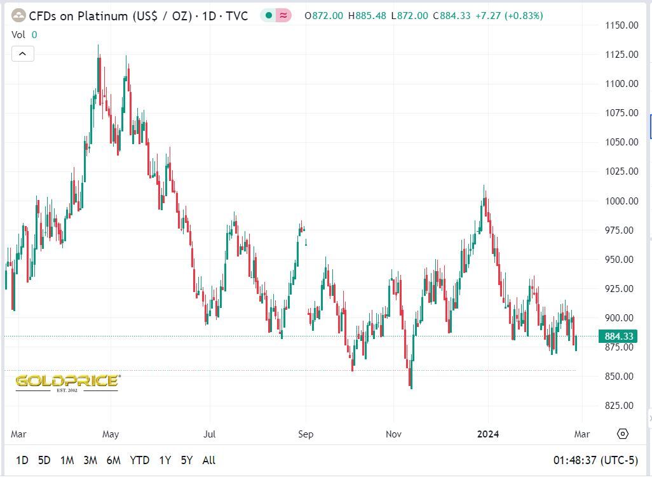Click the platinum symbol logo icon
This screenshot has width=652, height=480.
(18, 17)
